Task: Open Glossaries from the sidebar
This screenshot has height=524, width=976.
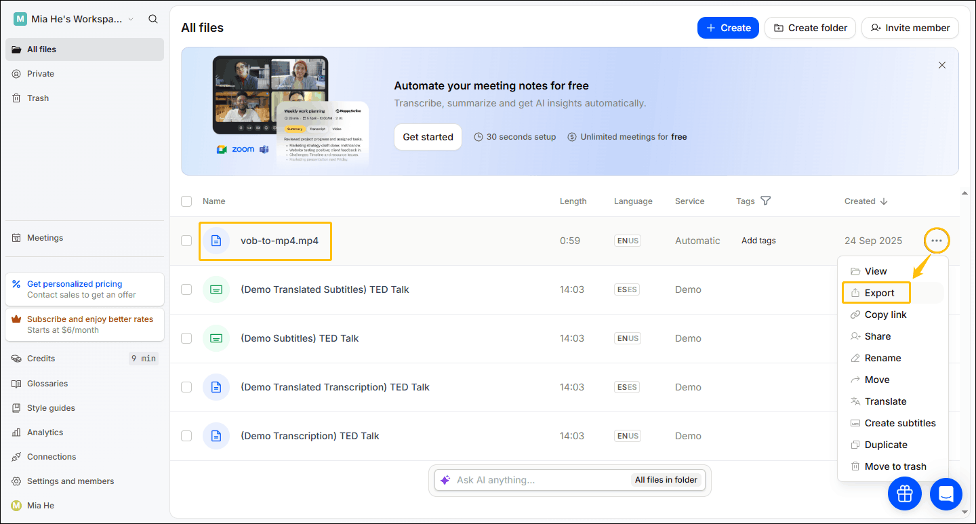Action: (x=47, y=384)
